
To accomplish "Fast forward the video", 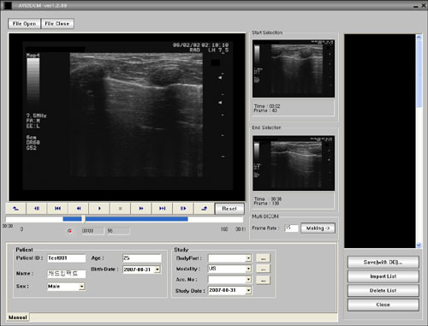I will [x=141, y=209].
